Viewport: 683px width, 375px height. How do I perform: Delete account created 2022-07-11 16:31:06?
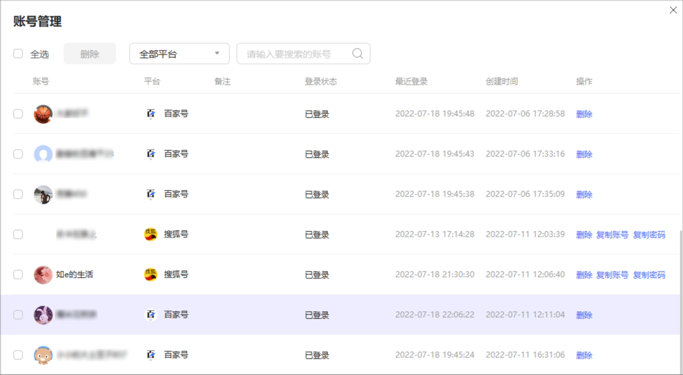pos(584,355)
